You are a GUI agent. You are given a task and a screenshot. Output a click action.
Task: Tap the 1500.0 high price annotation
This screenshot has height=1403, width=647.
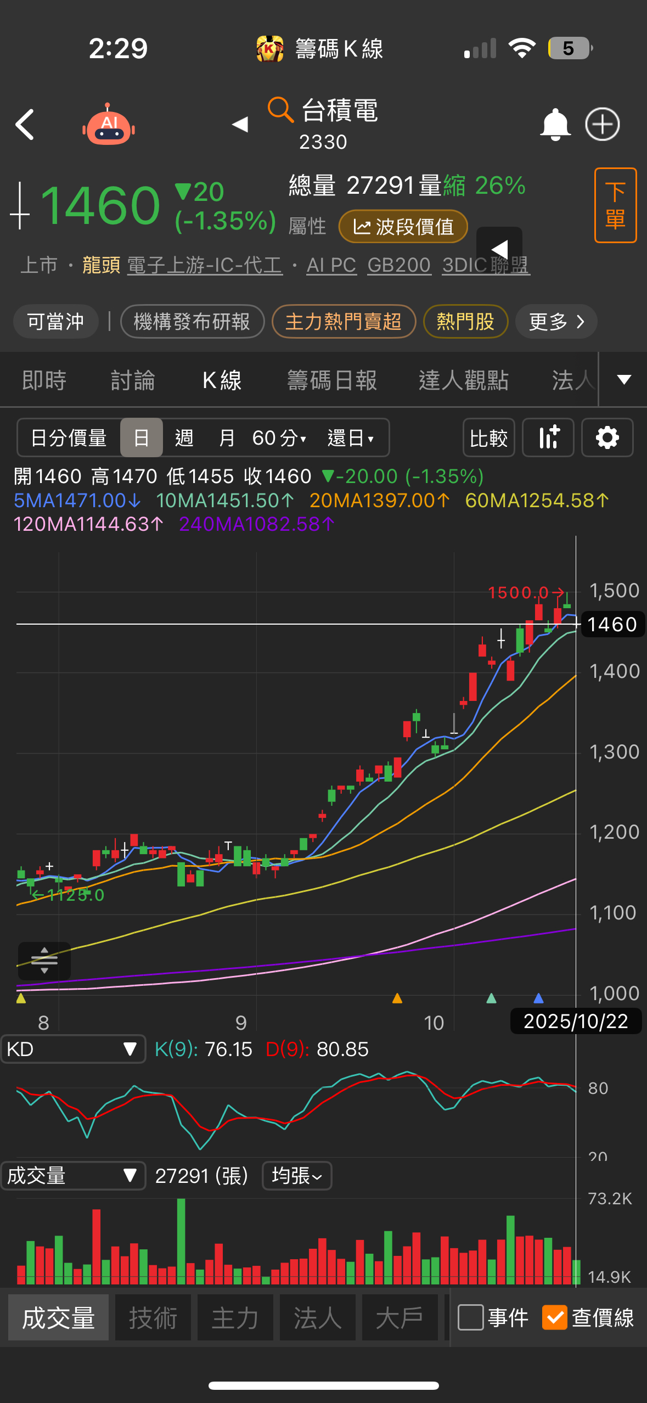(x=526, y=592)
